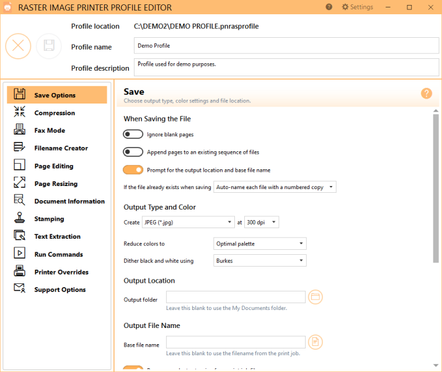Click the Stamping stamp icon
Viewport: 442px width, 372px height.
(x=19, y=218)
